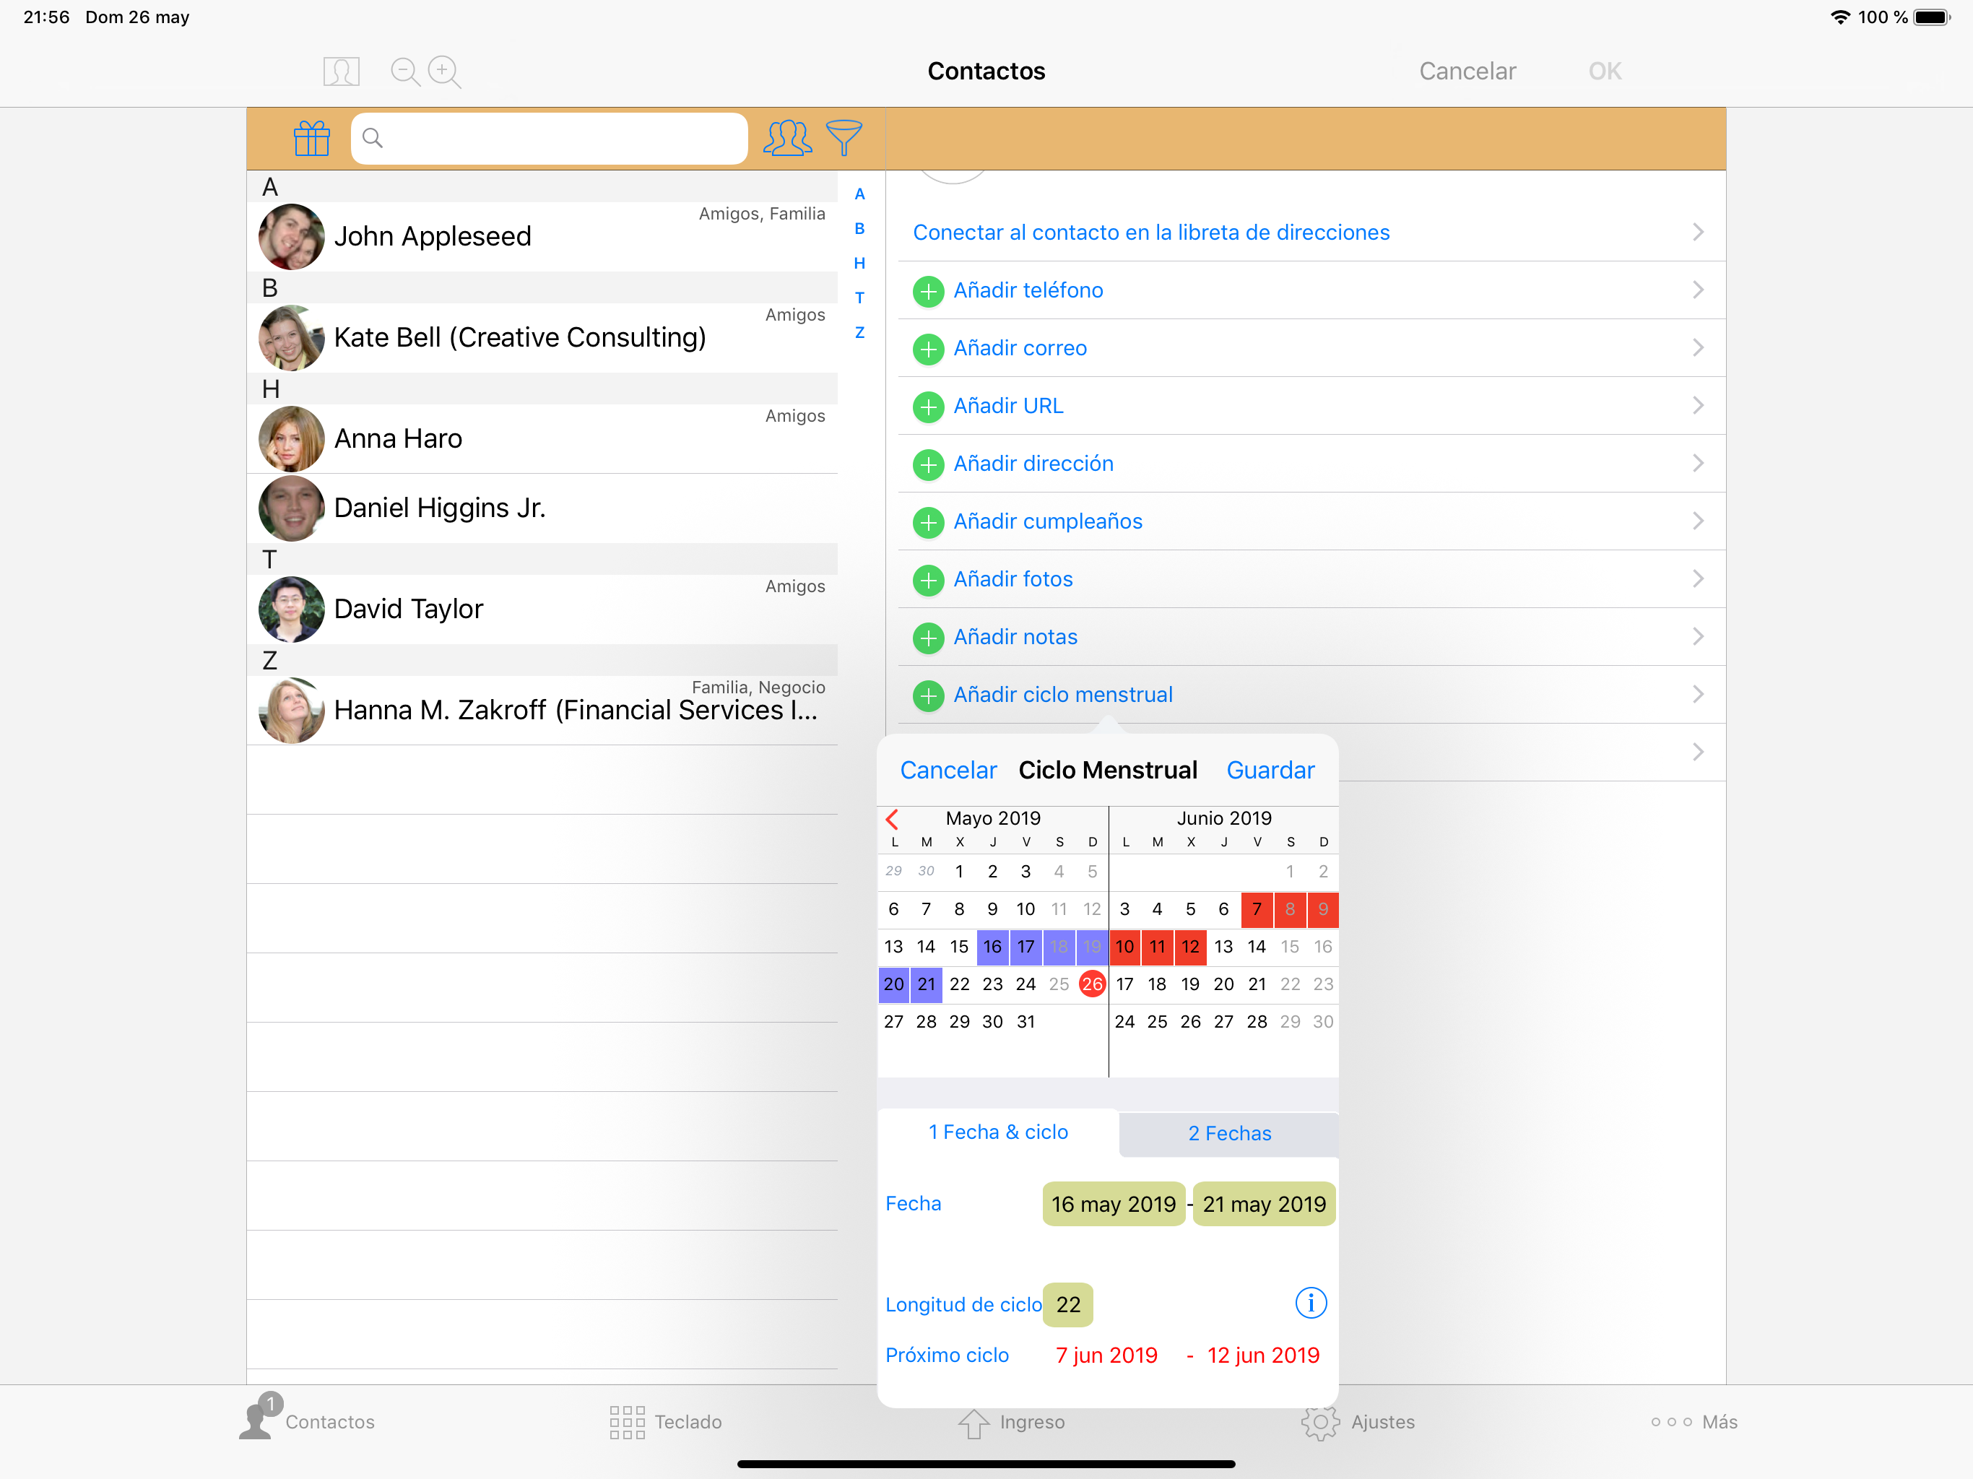Tap the 16 may 2019 start date field
The width and height of the screenshot is (1973, 1479).
(x=1113, y=1205)
